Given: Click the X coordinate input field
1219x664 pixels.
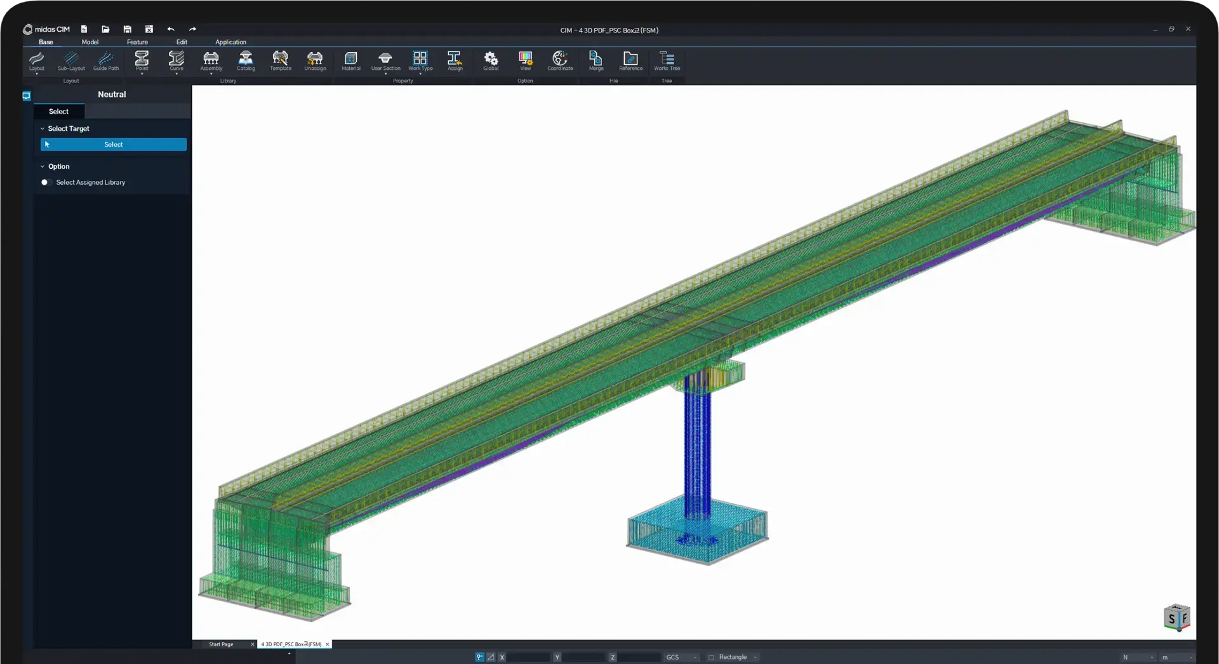Looking at the screenshot, I should coord(528,658).
